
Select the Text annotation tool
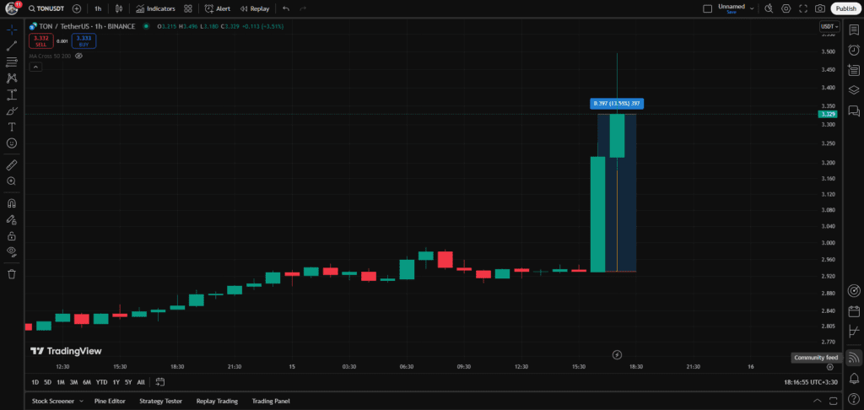tap(12, 127)
